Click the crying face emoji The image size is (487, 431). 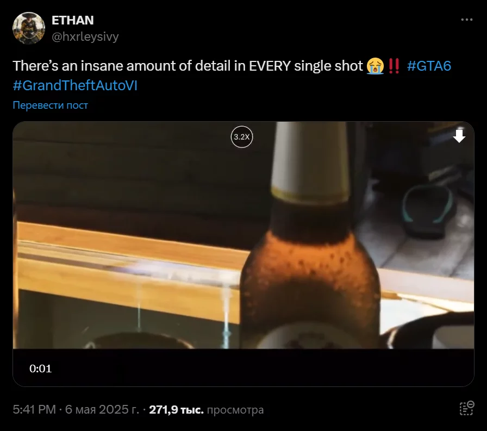pyautogui.click(x=375, y=66)
